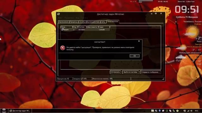
Task: Click the Небольшая облачность forecast text
Action: coord(190,53)
